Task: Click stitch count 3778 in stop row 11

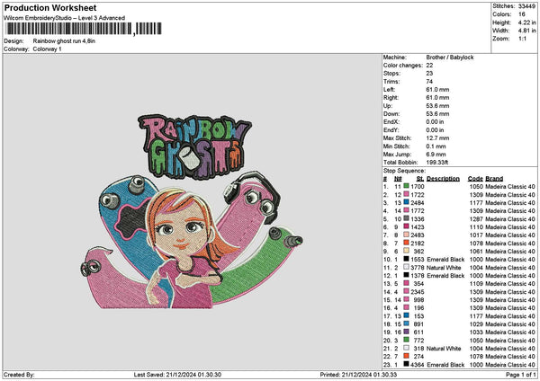Action: (418, 268)
